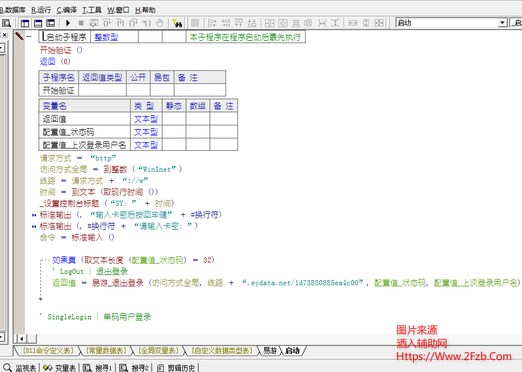Click the magnifier preview icon in toolbar
The height and width of the screenshot is (372, 522).
pyautogui.click(x=6, y=23)
